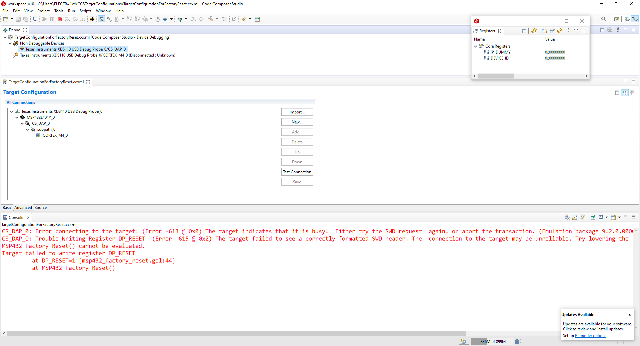This screenshot has height=346, width=640.
Task: Toggle the tree view layout icon in Target Configuration
Action: (632, 93)
